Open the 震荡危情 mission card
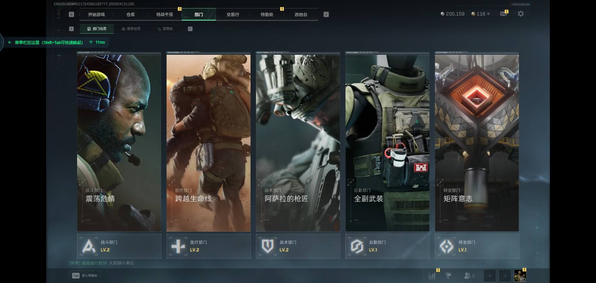This screenshot has height=283, width=596. coord(119,143)
